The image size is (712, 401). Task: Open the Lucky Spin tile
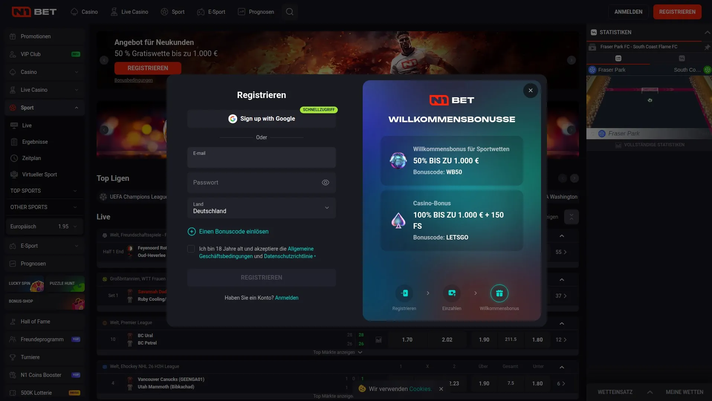click(25, 284)
